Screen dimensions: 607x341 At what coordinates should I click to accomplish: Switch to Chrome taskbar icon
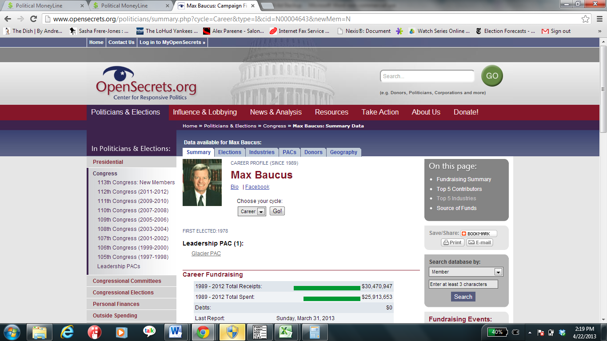[204, 332]
